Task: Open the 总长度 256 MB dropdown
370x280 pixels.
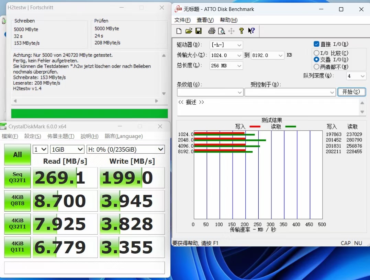Action: click(x=226, y=66)
